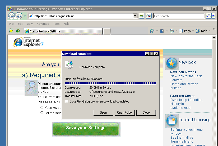Click the download complete icon in dialog
Image resolution: width=218 pixels, height=146 pixels.
coord(69,65)
